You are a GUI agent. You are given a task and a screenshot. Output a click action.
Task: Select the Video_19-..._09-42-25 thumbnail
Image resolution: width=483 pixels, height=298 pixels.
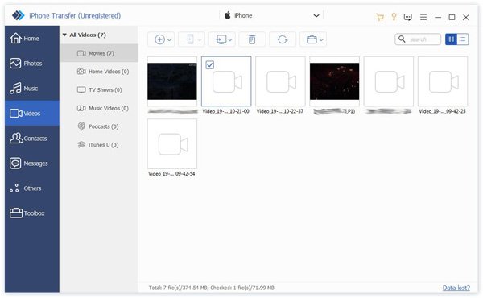pyautogui.click(x=443, y=81)
